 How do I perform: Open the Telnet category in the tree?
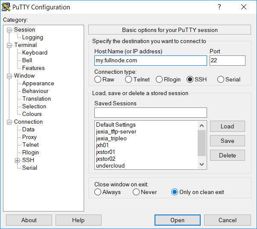click(30, 145)
